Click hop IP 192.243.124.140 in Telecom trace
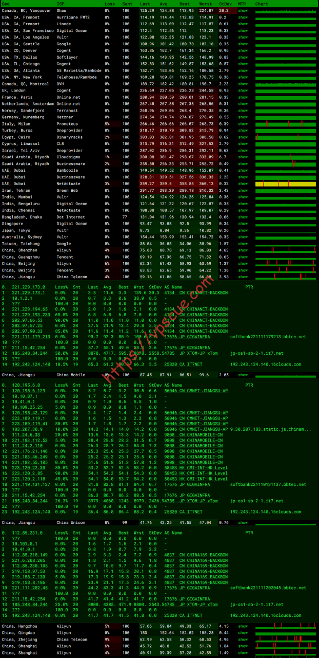Screen dimensions: 319x658 pyautogui.click(x=31, y=363)
